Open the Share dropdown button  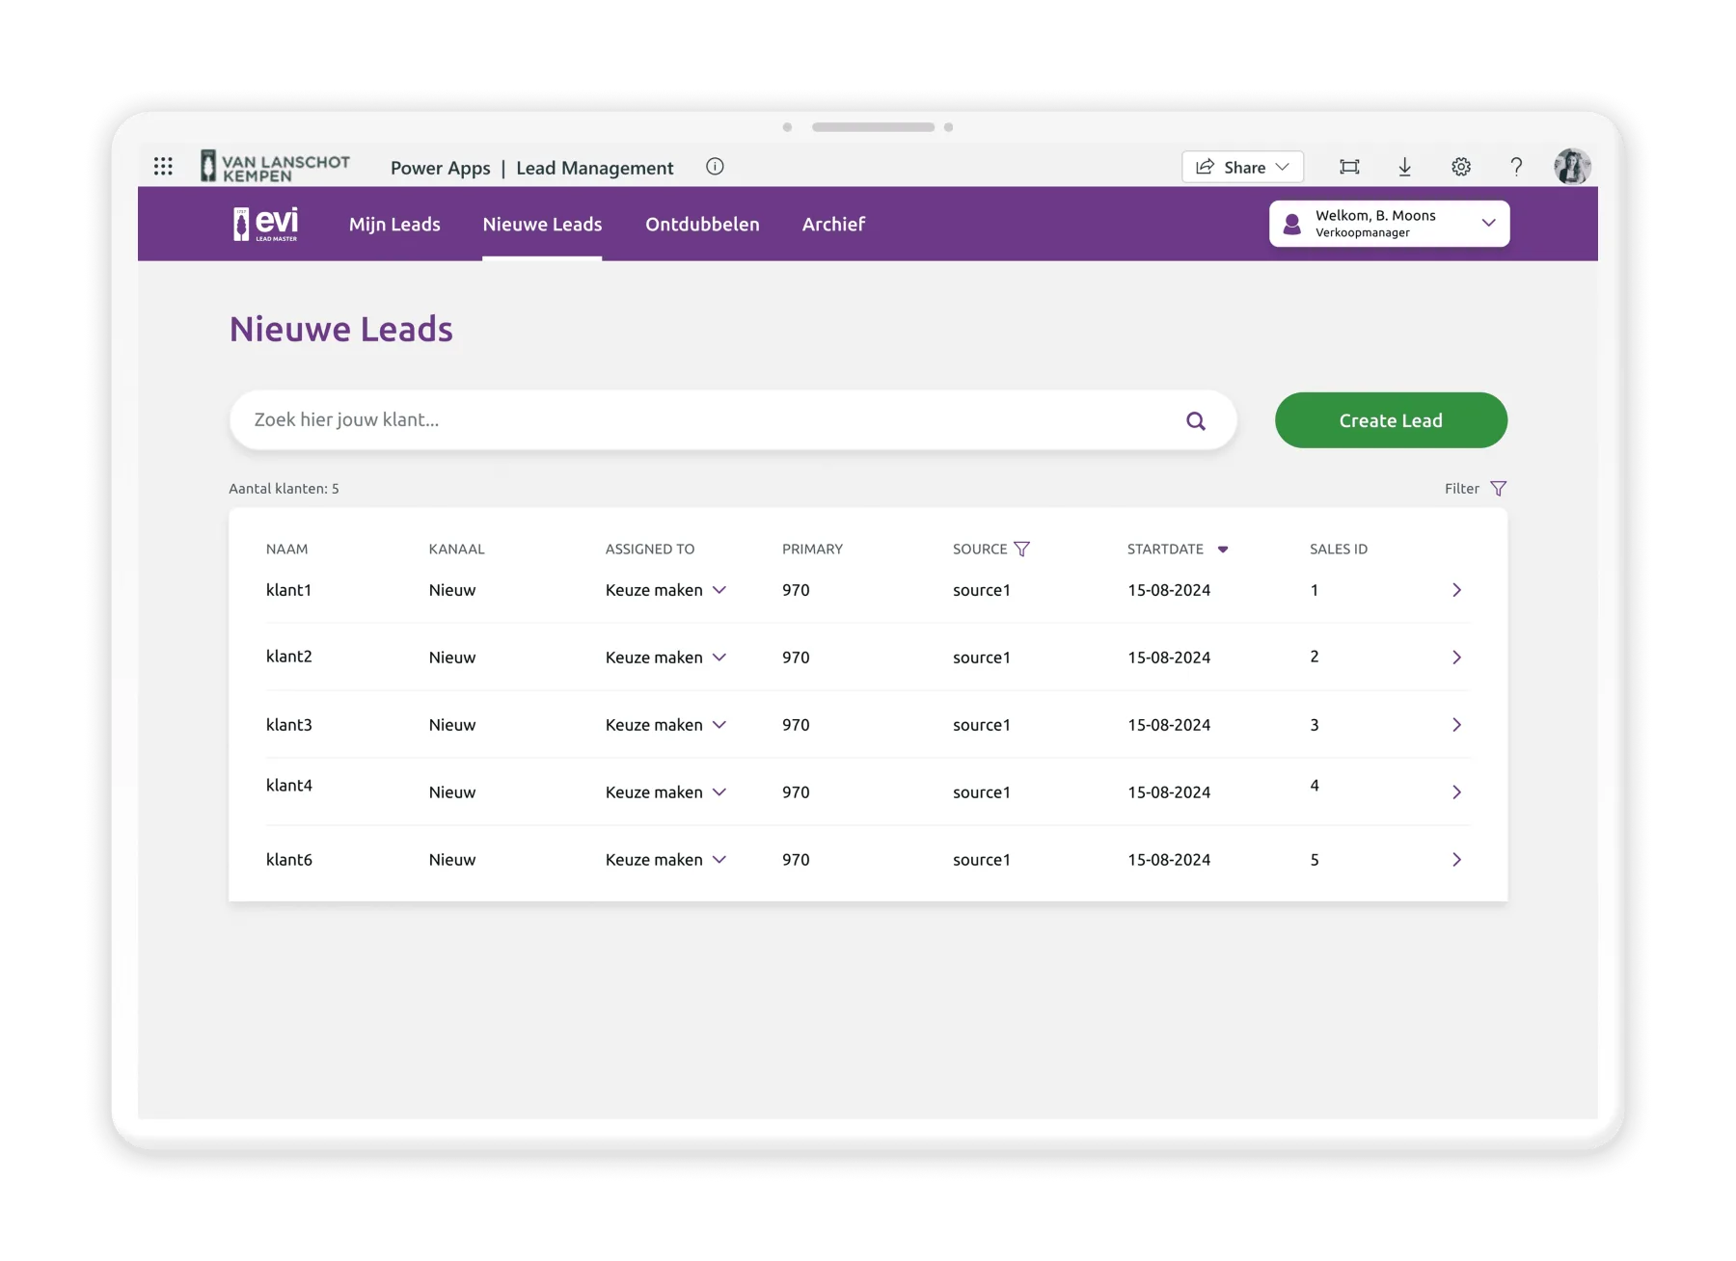1242,167
